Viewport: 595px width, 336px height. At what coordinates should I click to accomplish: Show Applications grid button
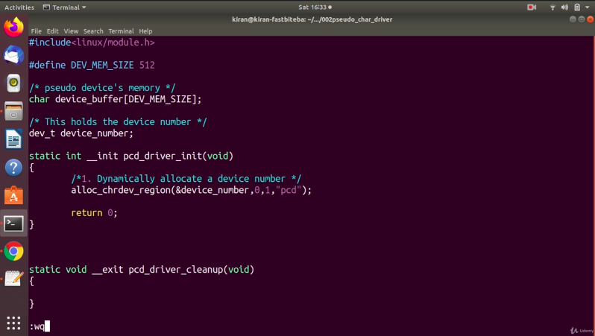point(13,323)
